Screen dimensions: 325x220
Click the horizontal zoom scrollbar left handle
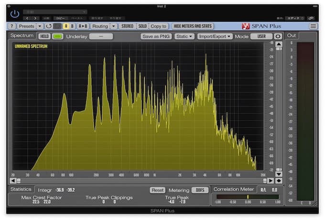tap(19, 181)
